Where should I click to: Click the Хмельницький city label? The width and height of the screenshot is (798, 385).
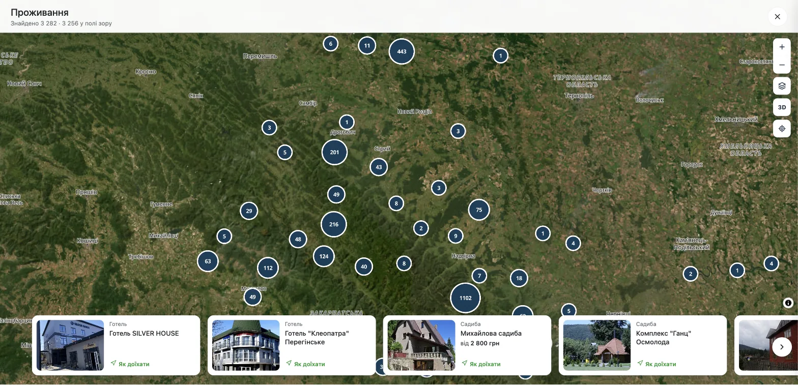coord(736,120)
